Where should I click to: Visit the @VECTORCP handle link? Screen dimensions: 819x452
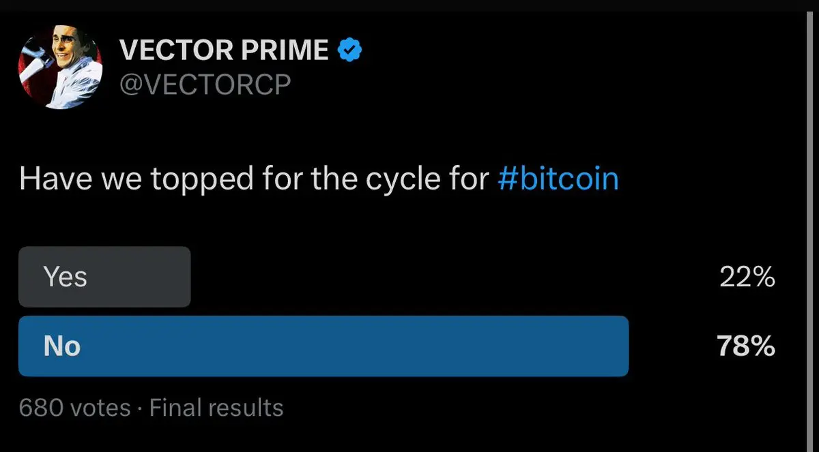(x=205, y=85)
